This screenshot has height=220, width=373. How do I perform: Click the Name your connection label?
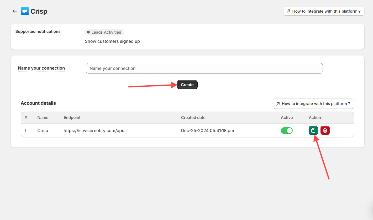pos(41,68)
